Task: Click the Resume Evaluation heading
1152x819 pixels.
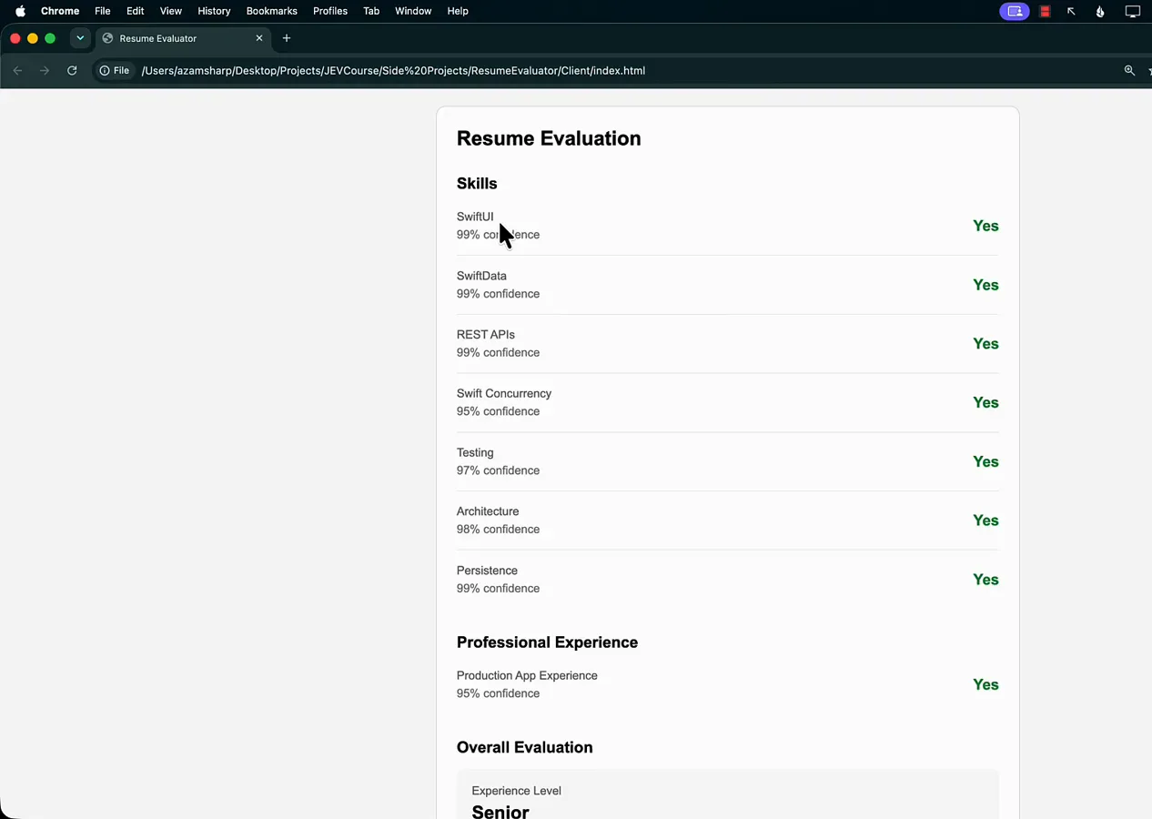Action: pyautogui.click(x=549, y=138)
